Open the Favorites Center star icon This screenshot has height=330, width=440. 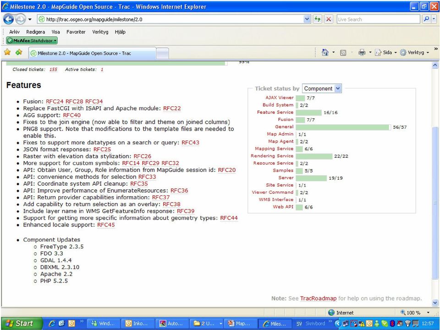click(7, 52)
